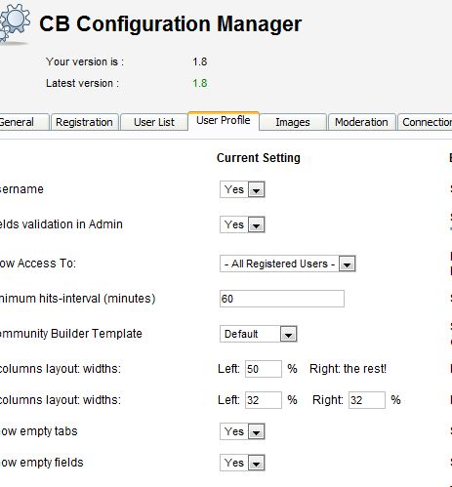Image resolution: width=452 pixels, height=487 pixels.
Task: Click the Latest version label
Action: click(82, 83)
